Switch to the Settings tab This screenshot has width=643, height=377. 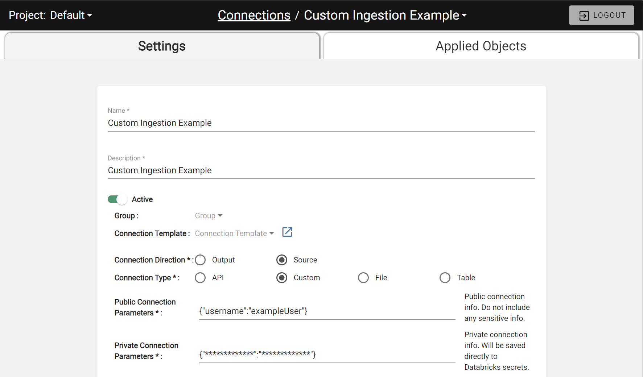162,46
